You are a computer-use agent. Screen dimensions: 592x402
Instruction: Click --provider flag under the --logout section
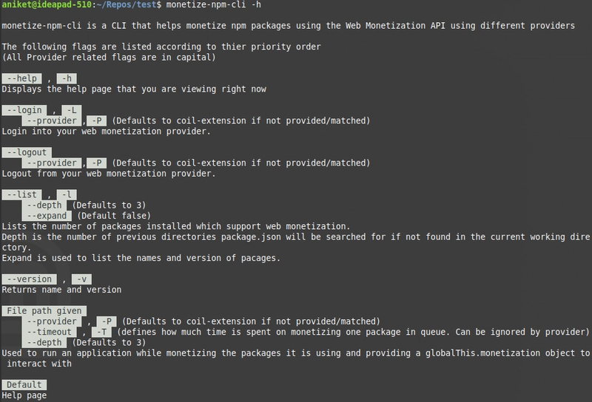point(52,163)
